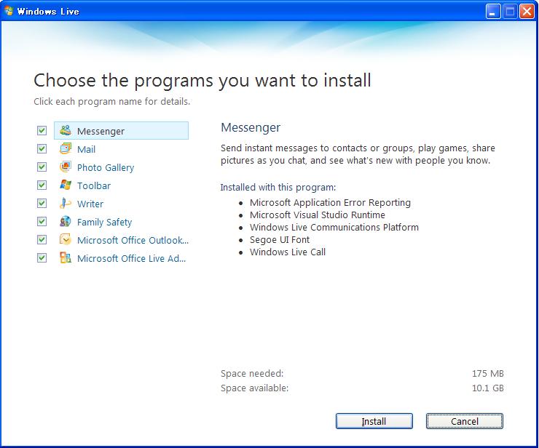Uncheck the Writer checkbox
The image size is (539, 448).
(42, 203)
